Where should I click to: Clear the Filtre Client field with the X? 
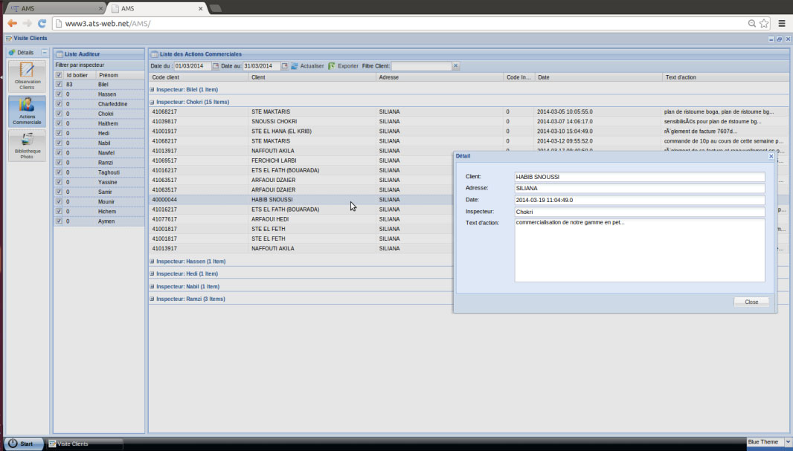pyautogui.click(x=456, y=66)
